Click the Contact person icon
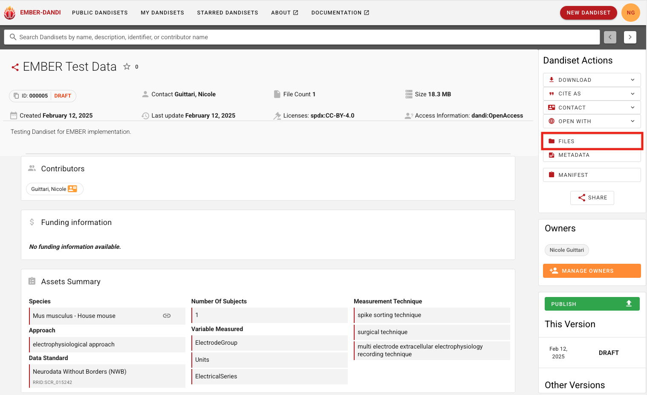647x395 pixels. coord(145,94)
